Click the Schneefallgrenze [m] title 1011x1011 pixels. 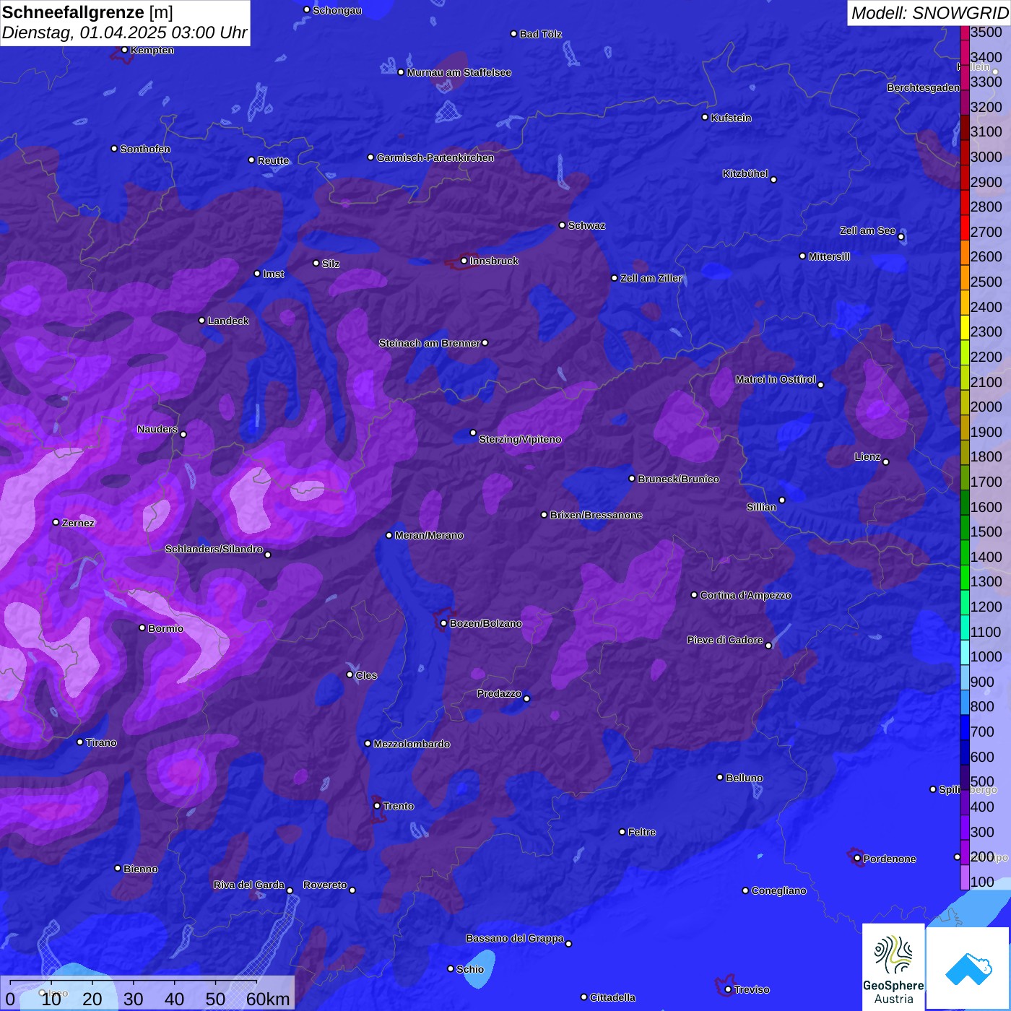87,12
